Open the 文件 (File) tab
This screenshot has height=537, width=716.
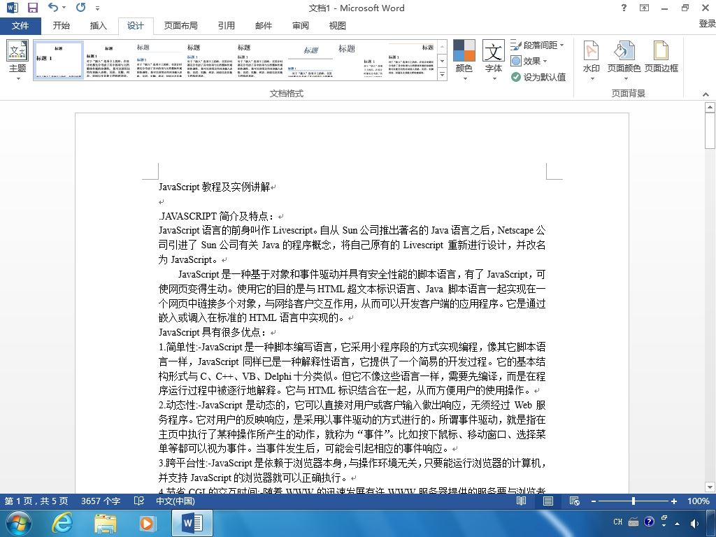click(x=20, y=26)
